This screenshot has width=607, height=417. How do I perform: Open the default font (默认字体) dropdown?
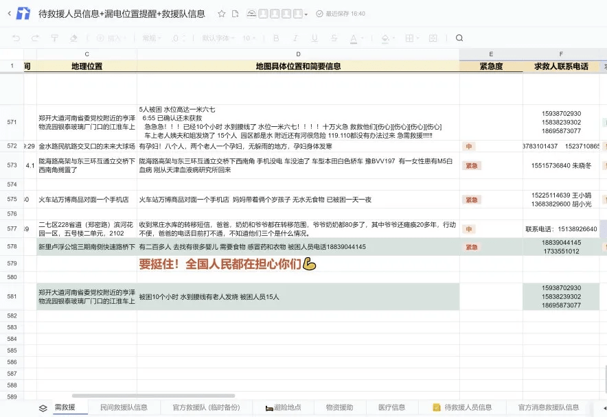pos(218,38)
